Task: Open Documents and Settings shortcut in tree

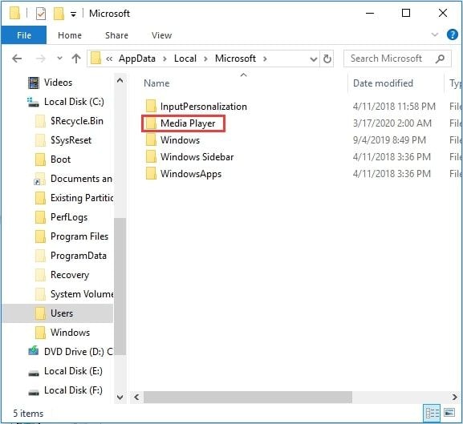Action: click(81, 179)
